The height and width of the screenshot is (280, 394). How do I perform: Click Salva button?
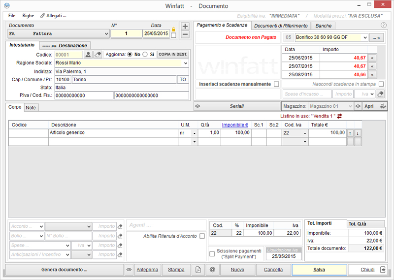click(x=319, y=270)
